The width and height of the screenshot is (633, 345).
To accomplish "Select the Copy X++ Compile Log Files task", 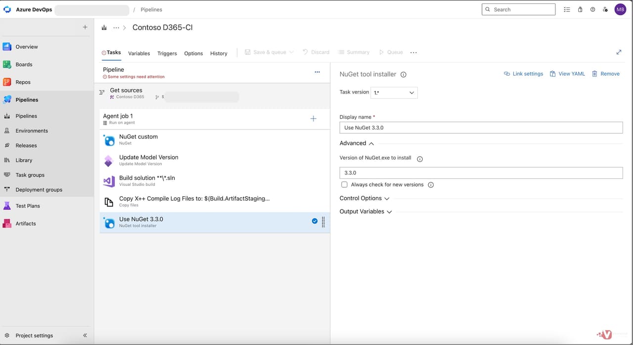I will (215, 202).
